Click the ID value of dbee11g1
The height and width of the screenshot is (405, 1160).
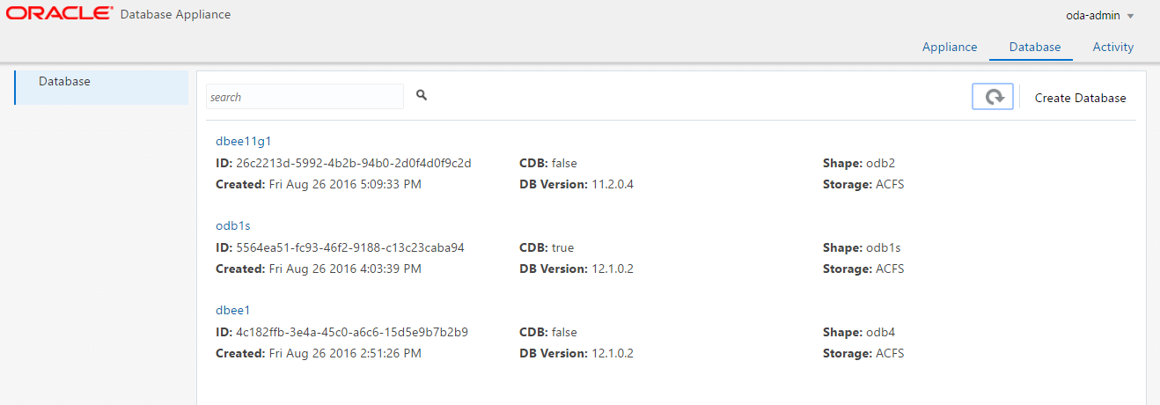[x=354, y=163]
